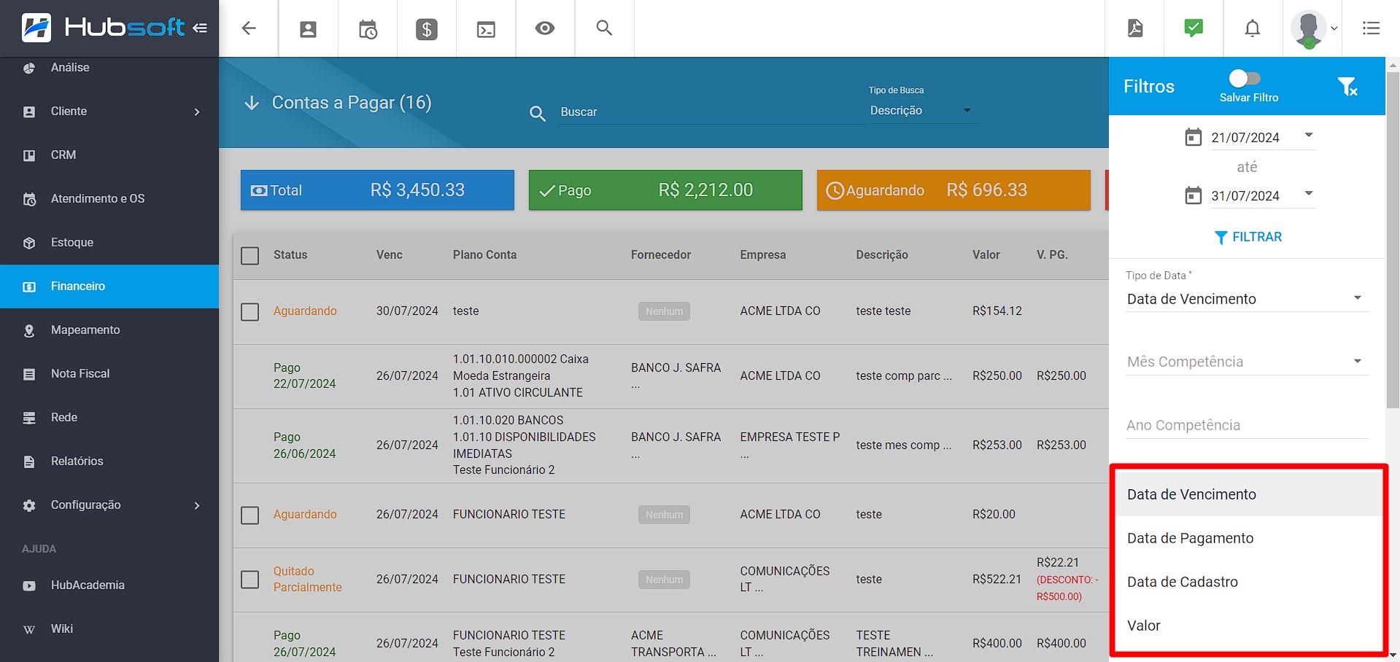
Task: Click the orange Aguardando summary card
Action: (x=954, y=190)
